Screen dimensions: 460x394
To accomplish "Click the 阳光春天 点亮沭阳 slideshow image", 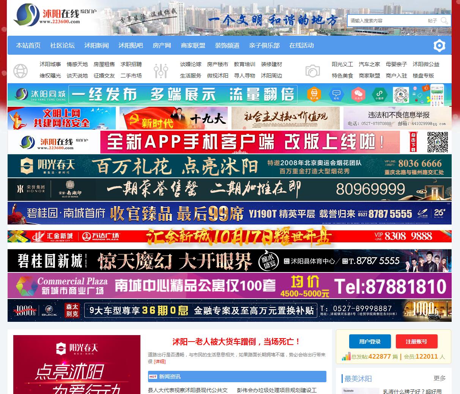I will click(77, 364).
